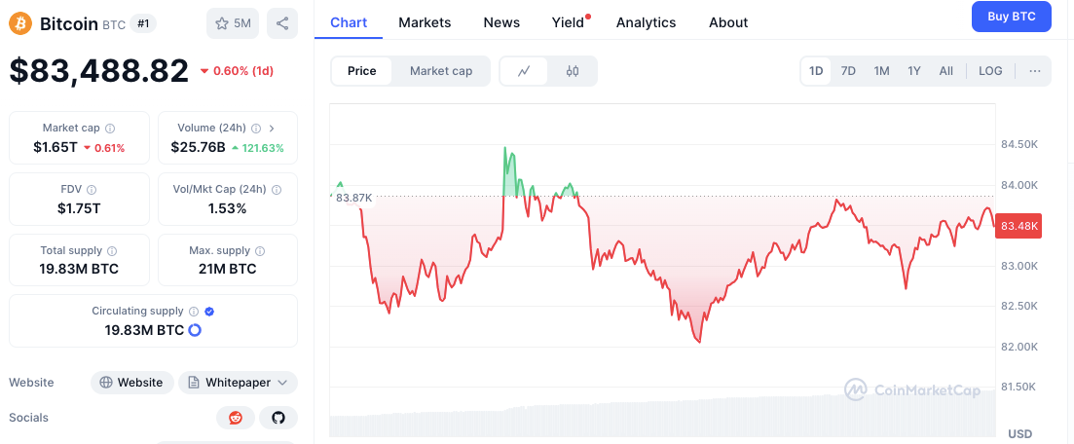Open the Chart tab

click(x=349, y=22)
